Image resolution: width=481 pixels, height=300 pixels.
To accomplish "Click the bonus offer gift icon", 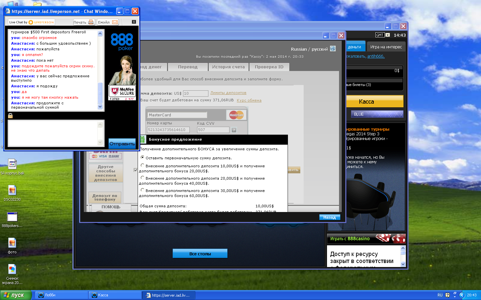I will 143,139.
